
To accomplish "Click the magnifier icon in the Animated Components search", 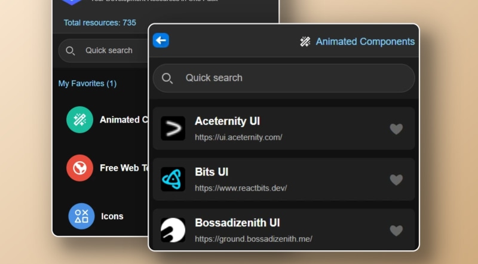I will coord(167,78).
